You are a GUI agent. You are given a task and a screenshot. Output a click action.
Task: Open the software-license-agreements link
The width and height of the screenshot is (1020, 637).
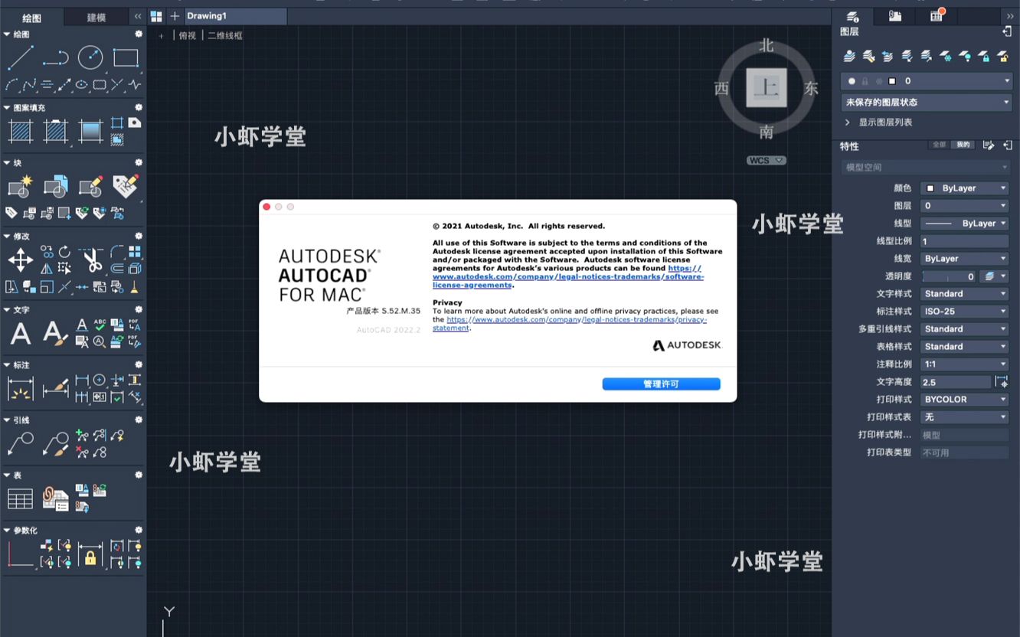[x=568, y=276]
